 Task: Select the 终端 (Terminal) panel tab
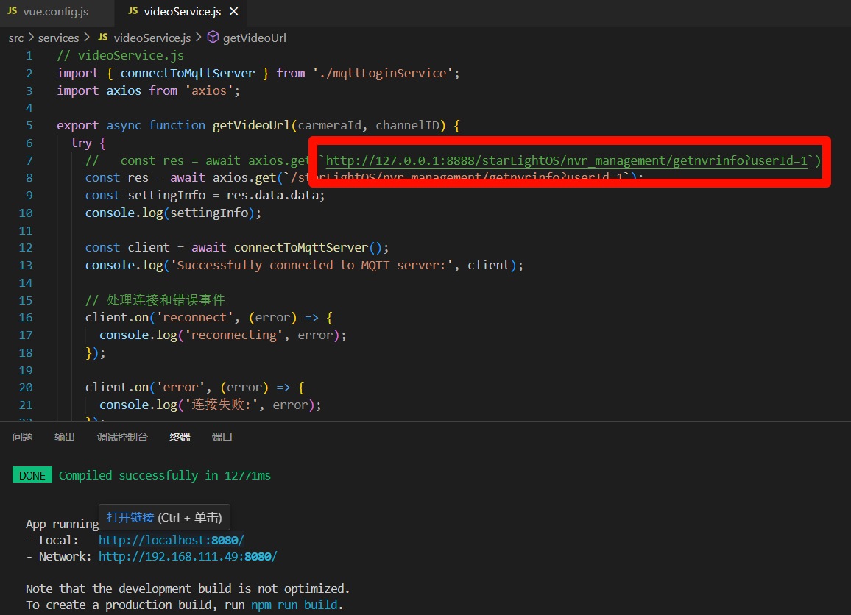click(x=180, y=437)
